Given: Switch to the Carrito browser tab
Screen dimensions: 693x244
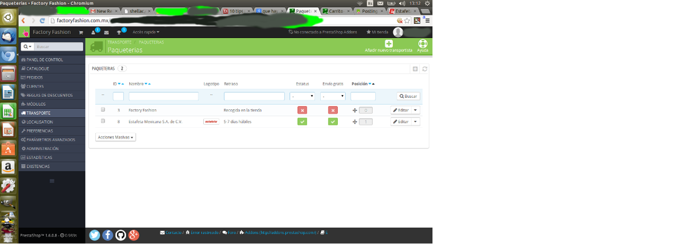Looking at the screenshot, I should (x=337, y=11).
